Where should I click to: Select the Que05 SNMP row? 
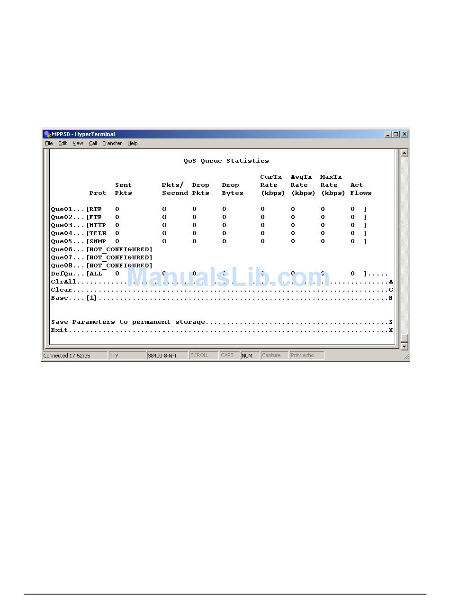tap(209, 241)
